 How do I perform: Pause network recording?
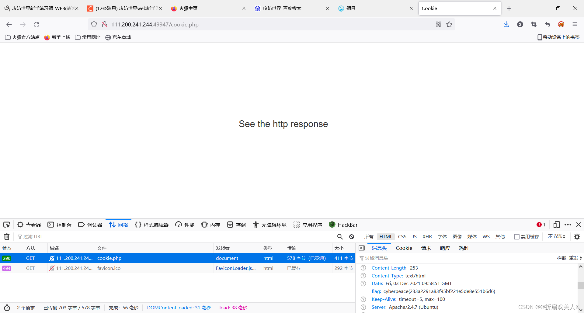pyautogui.click(x=328, y=237)
